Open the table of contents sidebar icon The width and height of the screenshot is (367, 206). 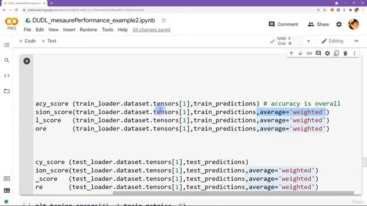pyautogui.click(x=7, y=45)
